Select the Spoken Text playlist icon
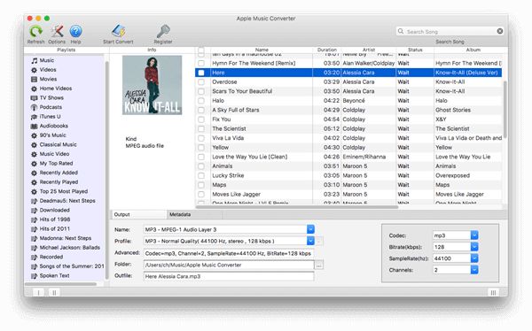 (x=35, y=276)
